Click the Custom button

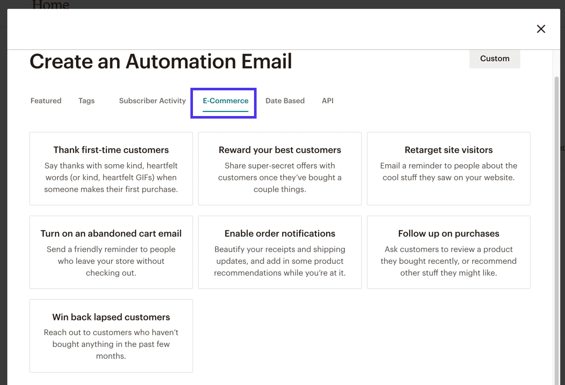point(494,59)
